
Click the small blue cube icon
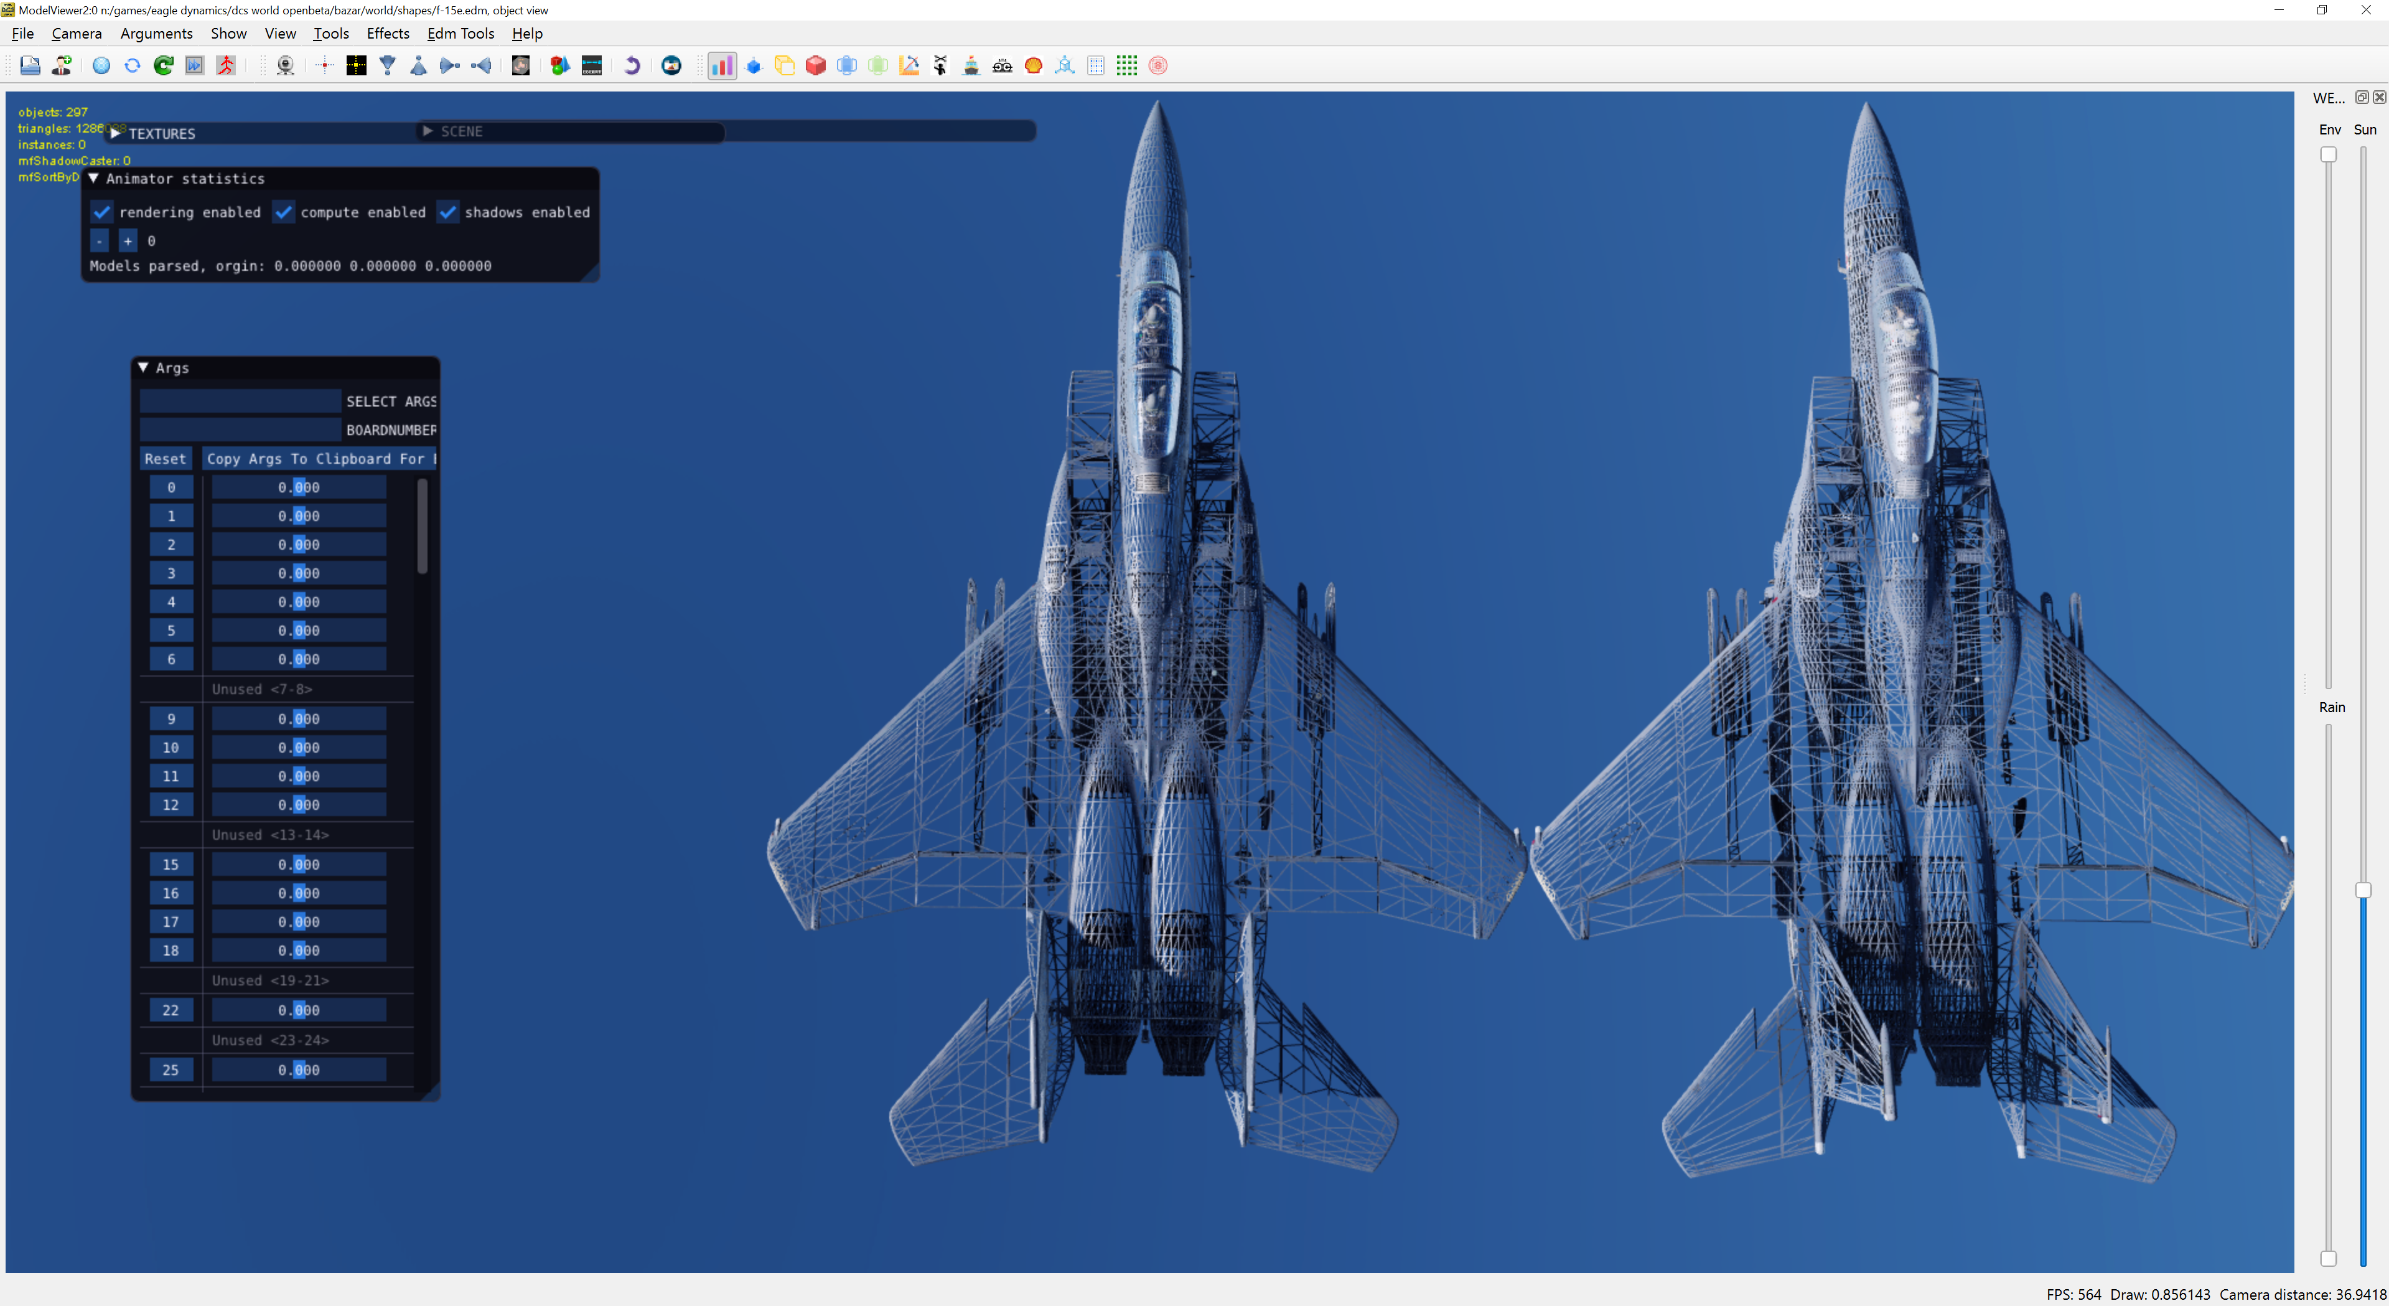pos(754,66)
